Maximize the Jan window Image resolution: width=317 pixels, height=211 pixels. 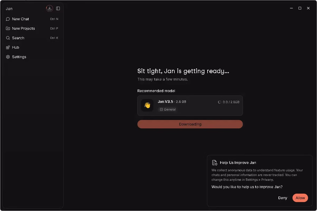pos(300,8)
